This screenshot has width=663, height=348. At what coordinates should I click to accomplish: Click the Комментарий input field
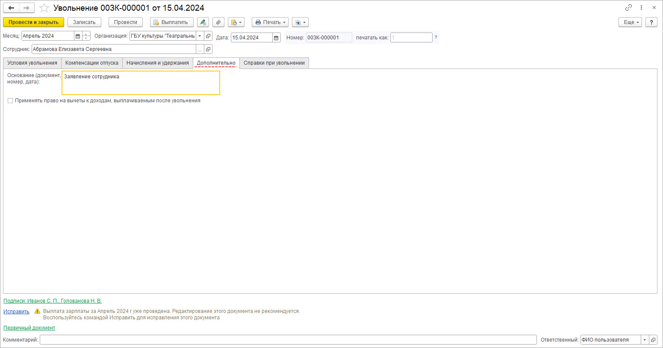coord(288,340)
